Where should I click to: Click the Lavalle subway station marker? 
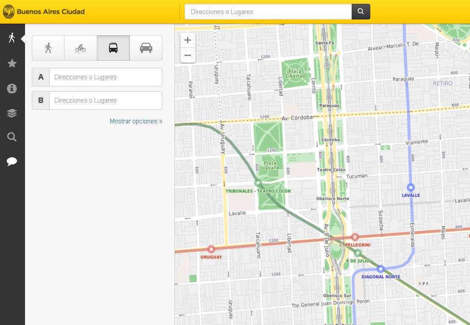tap(411, 187)
